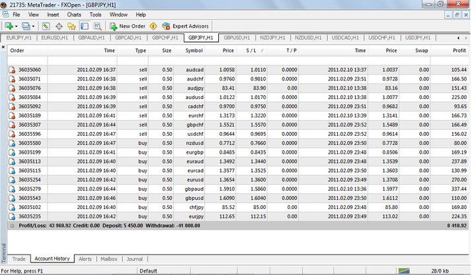Toggle the Terminal panel toolbar icon

[85, 26]
